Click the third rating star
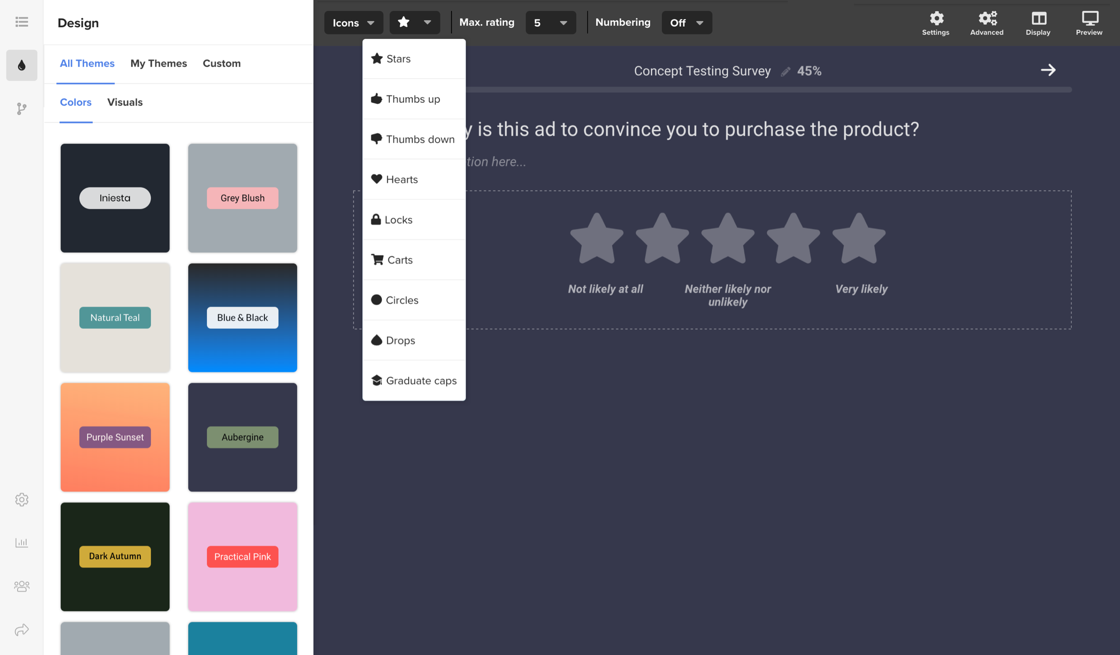 727,239
